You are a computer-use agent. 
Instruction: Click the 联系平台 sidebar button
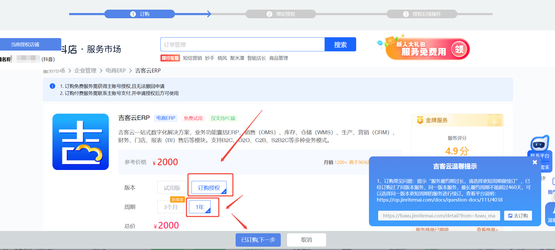pyautogui.click(x=540, y=156)
